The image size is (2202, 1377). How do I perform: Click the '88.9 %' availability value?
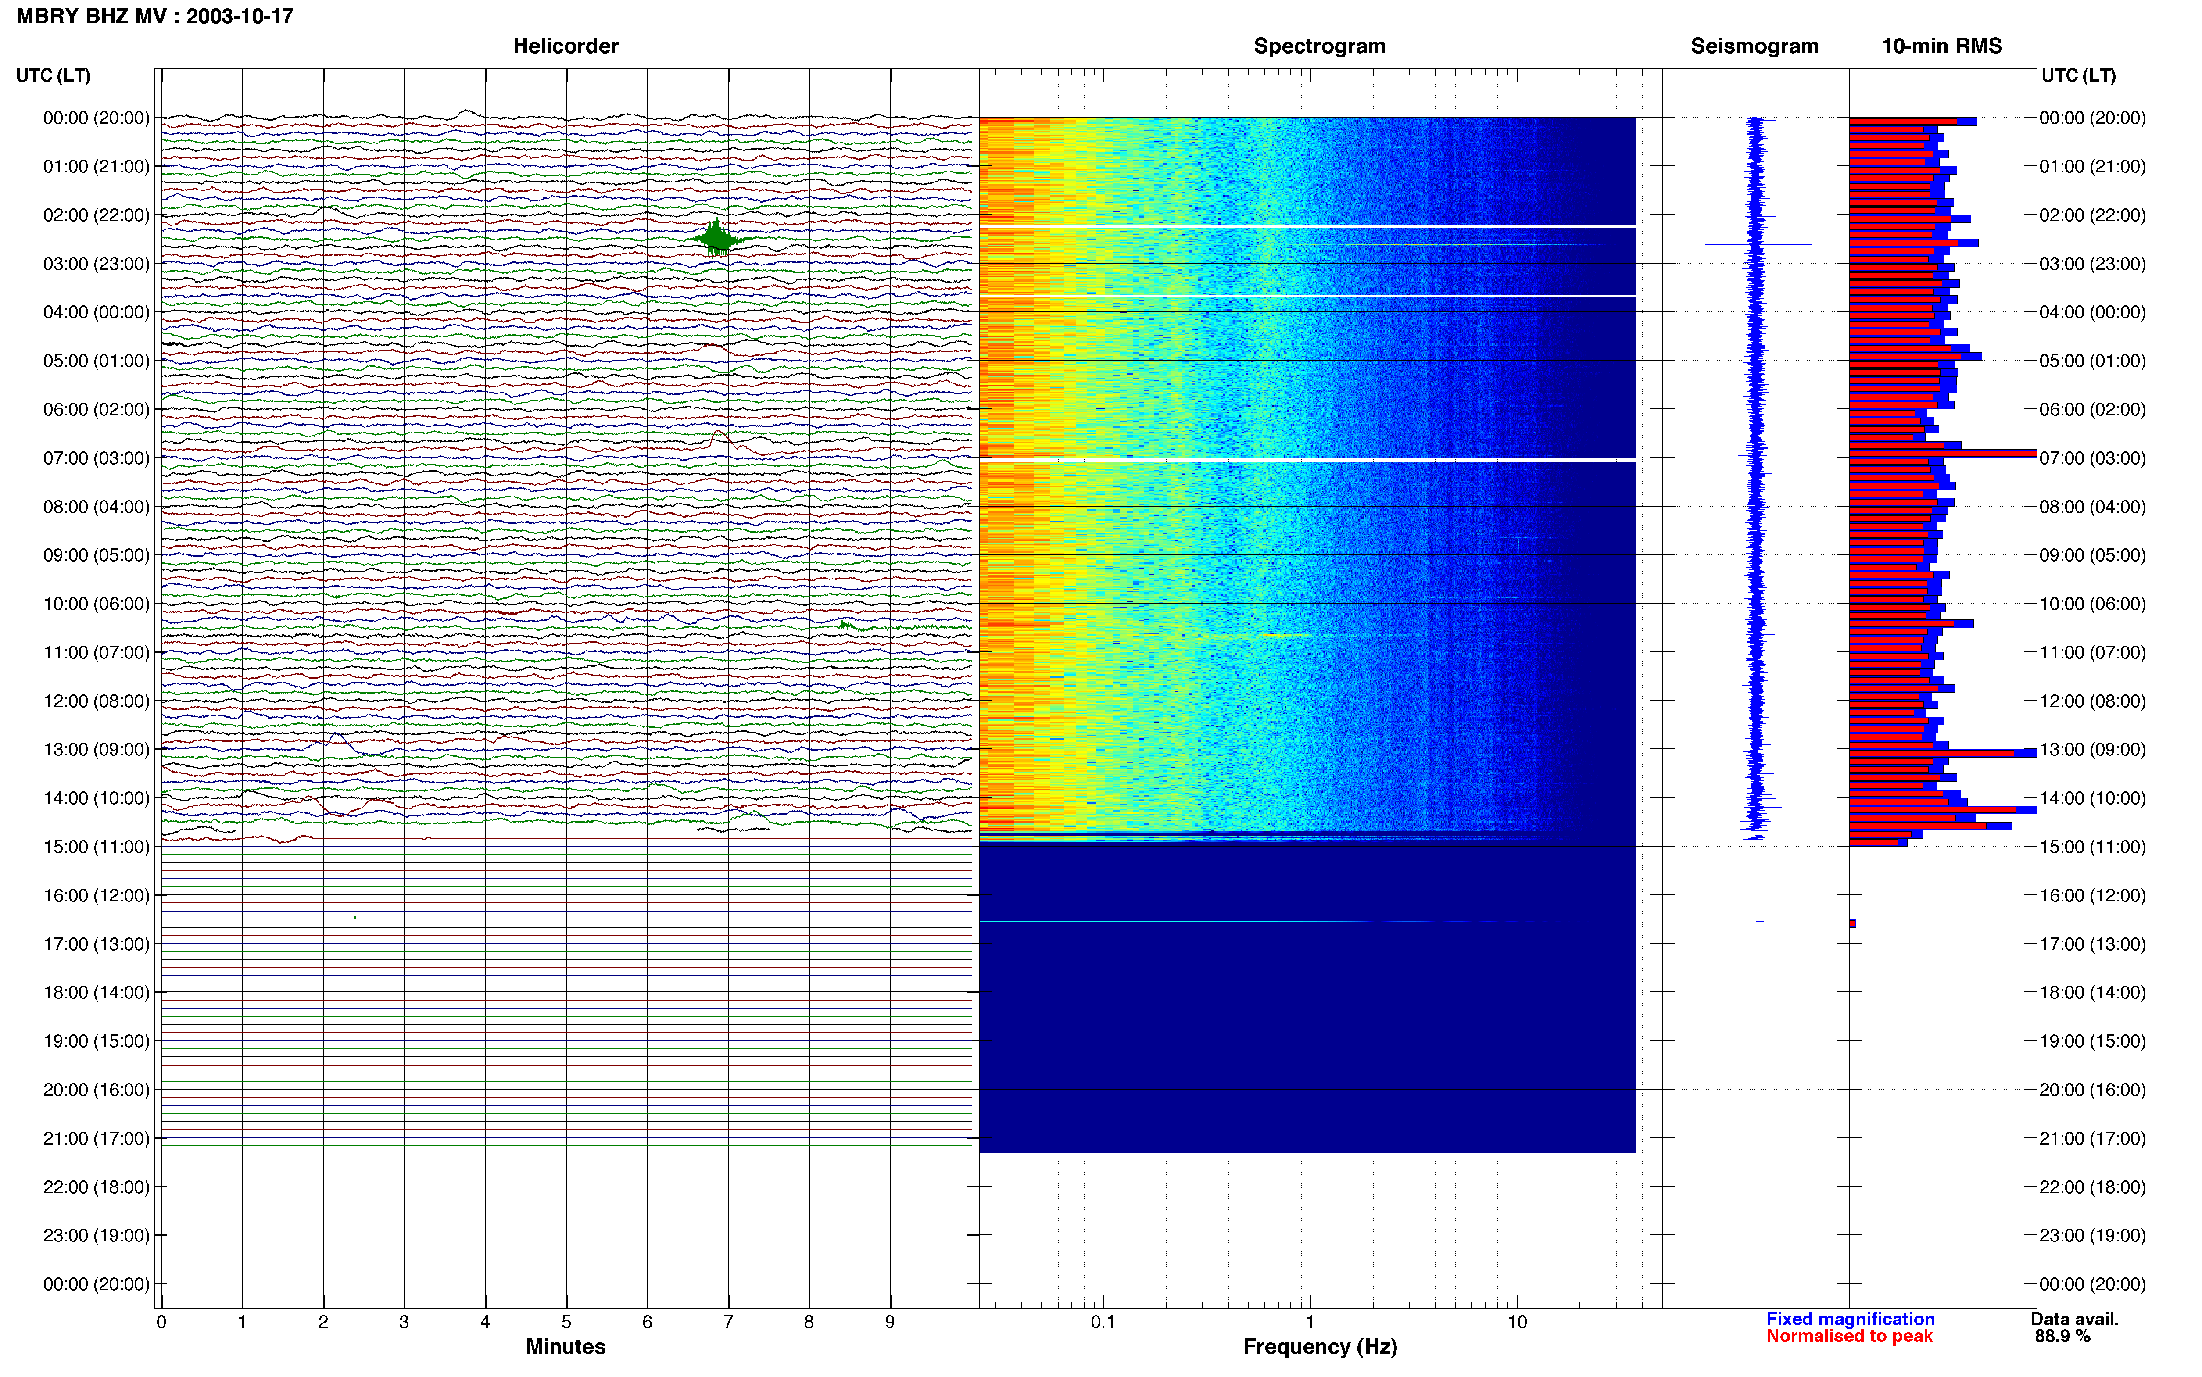click(2062, 1336)
